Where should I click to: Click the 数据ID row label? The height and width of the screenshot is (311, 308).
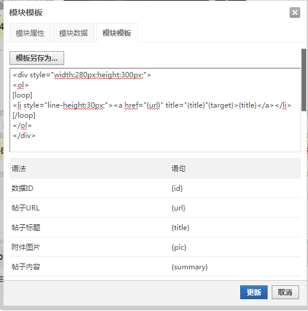[x=23, y=189]
